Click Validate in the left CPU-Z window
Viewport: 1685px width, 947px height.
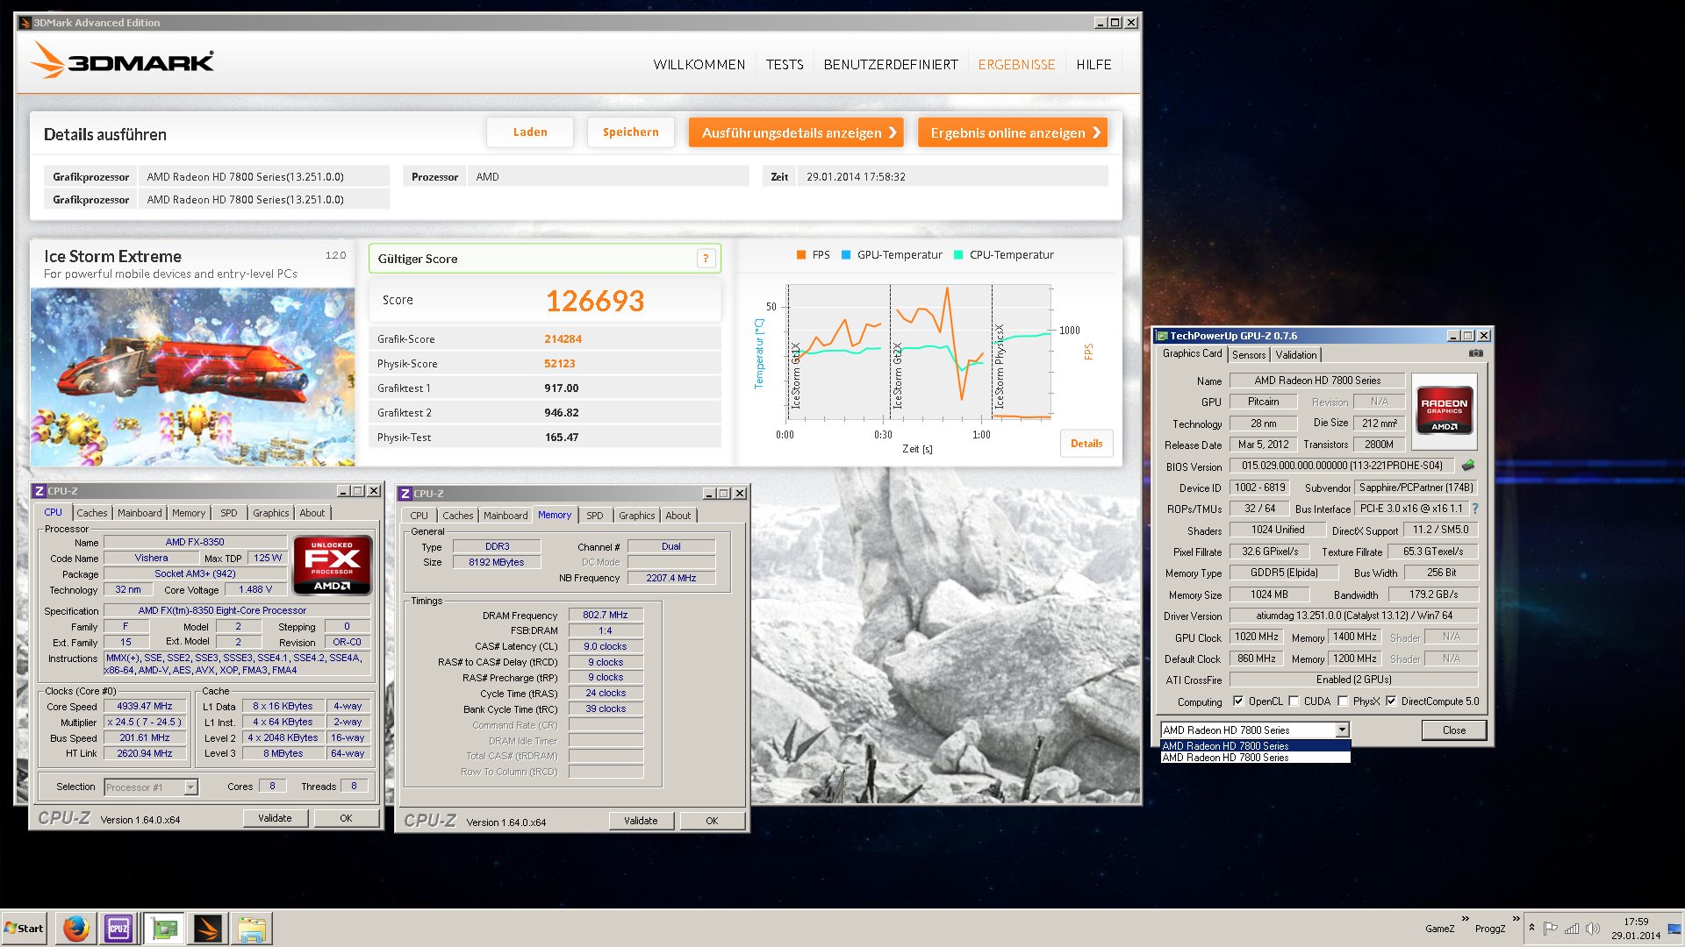tap(275, 818)
